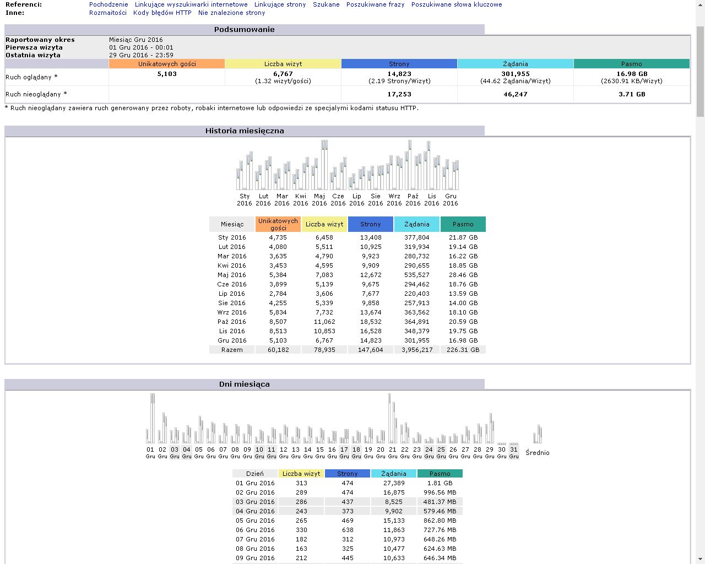The height and width of the screenshot is (564, 705).
Task: Click the 301,955 requests summary value
Action: point(516,74)
